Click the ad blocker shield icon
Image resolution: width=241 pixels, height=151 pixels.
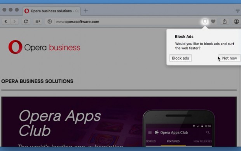click(205, 21)
